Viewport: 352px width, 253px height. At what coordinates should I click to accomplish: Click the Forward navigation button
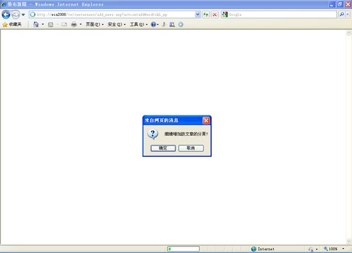[x=15, y=15]
